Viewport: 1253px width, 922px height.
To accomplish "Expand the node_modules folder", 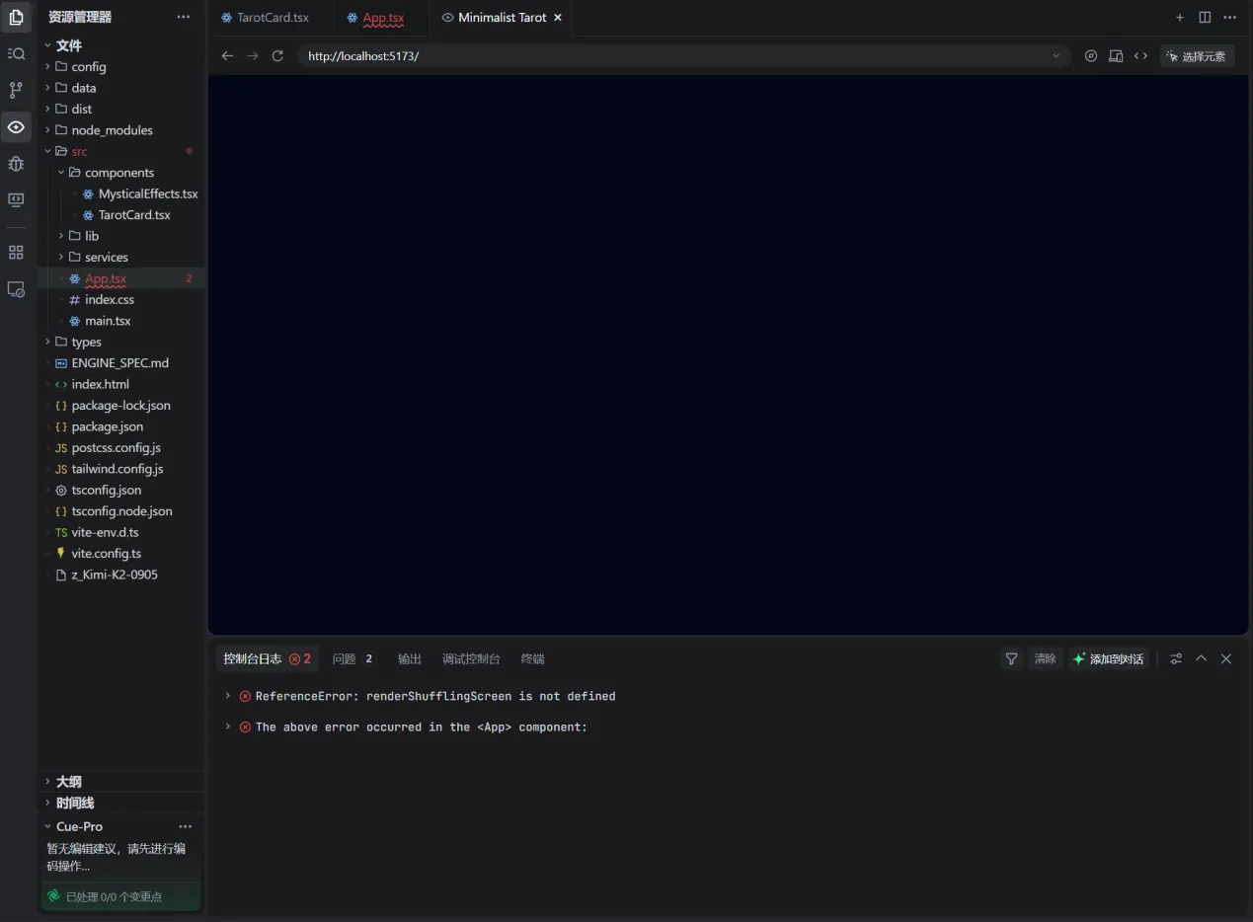I will [x=112, y=130].
